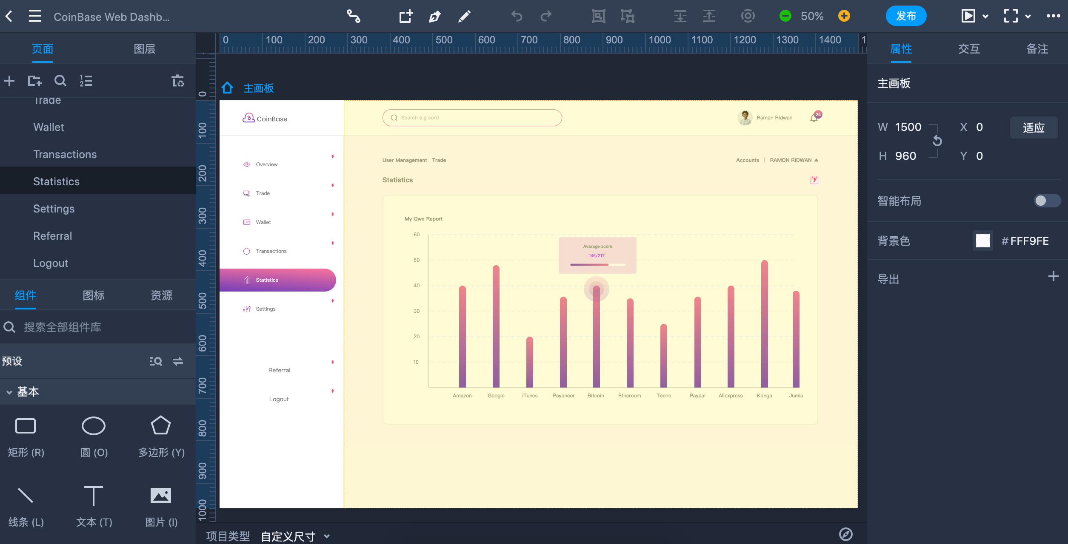Click the swap library arrows icon
Image resolution: width=1068 pixels, height=544 pixels.
tap(178, 361)
